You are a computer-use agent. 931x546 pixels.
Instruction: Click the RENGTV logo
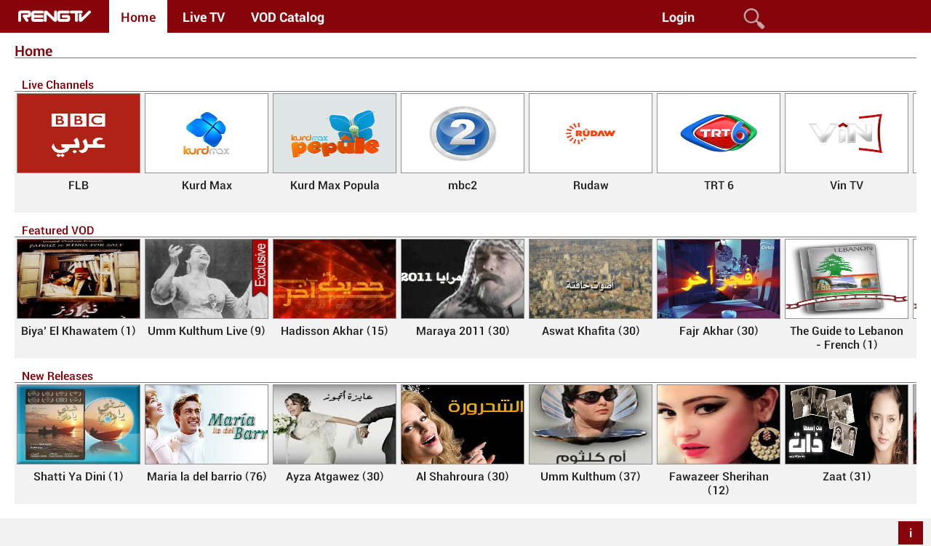55,17
